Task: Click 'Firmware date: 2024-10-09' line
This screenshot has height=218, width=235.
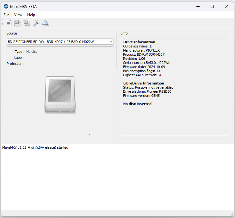Action: pos(144,67)
